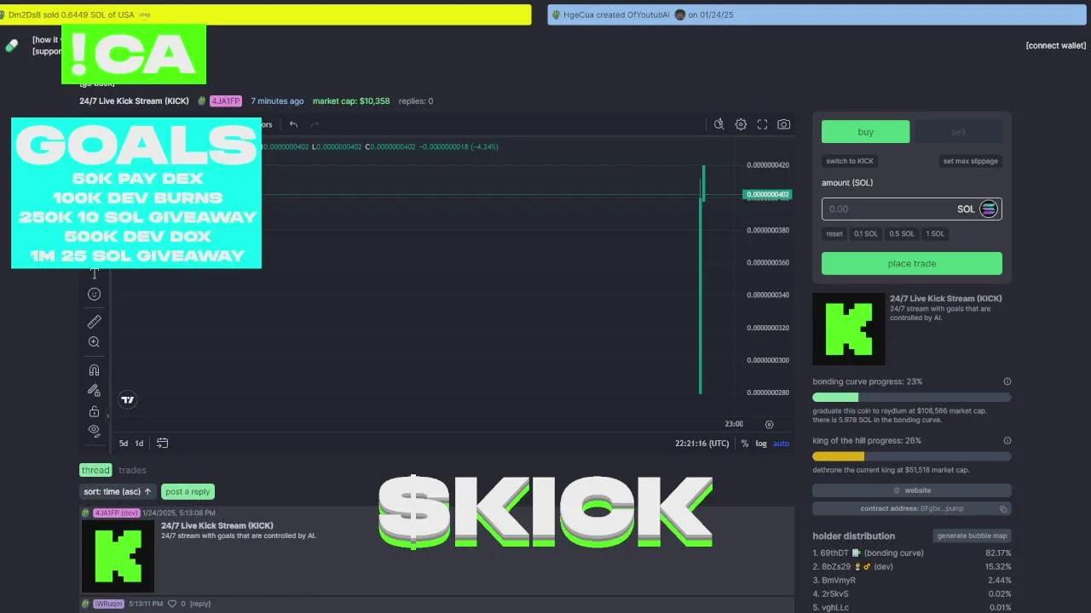Show king of the hill info
Image resolution: width=1091 pixels, height=613 pixels.
click(x=1007, y=440)
